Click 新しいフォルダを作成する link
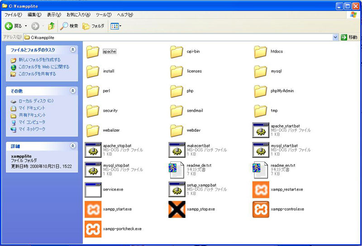 [x=39, y=60]
